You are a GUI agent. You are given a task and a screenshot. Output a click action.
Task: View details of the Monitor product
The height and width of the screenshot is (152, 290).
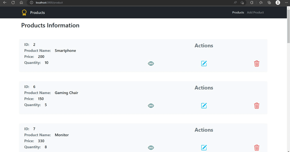151,147
